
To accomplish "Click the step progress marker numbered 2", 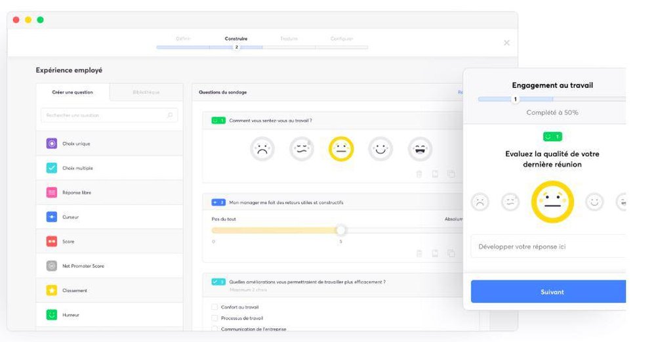I will click(236, 47).
